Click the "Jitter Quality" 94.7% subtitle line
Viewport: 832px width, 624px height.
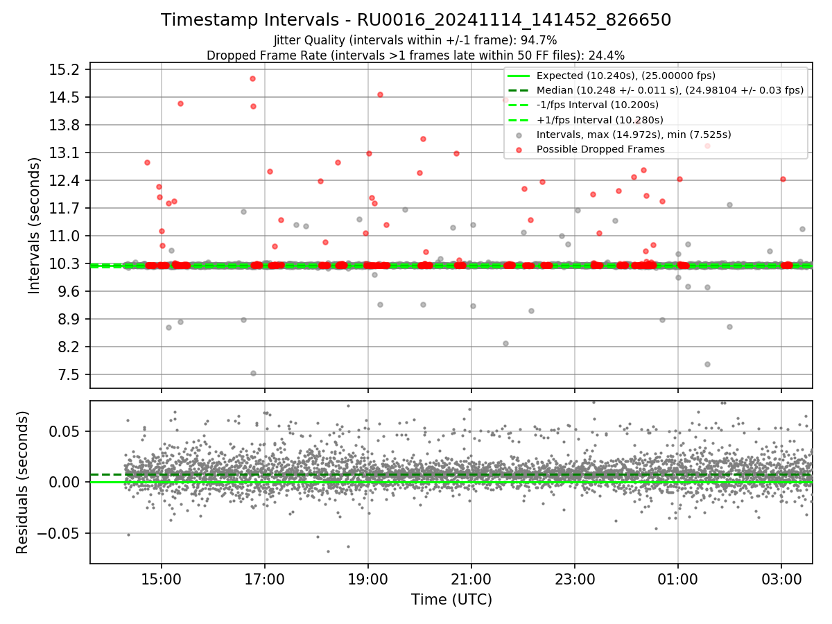(x=415, y=41)
